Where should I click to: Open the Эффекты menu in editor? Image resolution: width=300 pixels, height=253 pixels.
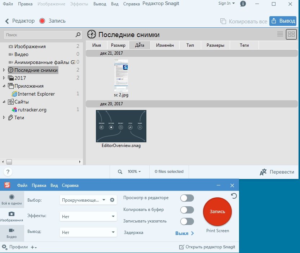pyautogui.click(x=79, y=4)
